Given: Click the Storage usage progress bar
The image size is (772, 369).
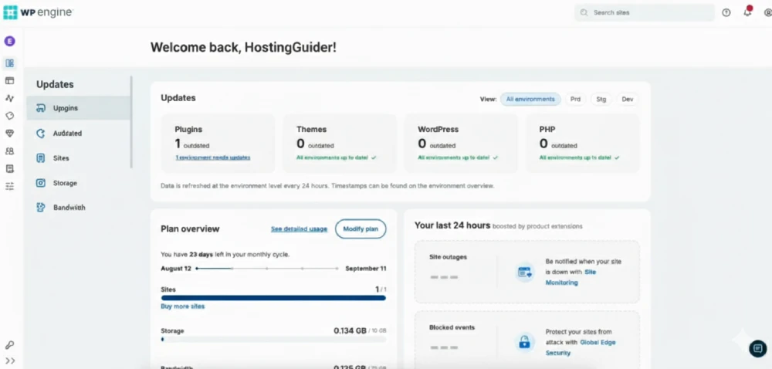Looking at the screenshot, I should (x=273, y=339).
